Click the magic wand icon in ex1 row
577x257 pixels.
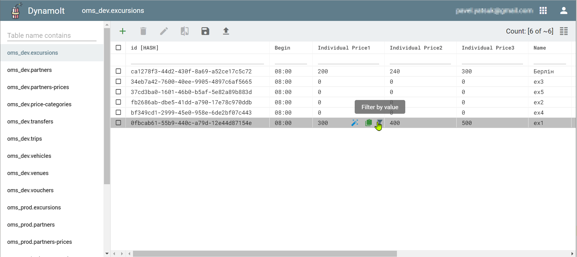pos(355,123)
